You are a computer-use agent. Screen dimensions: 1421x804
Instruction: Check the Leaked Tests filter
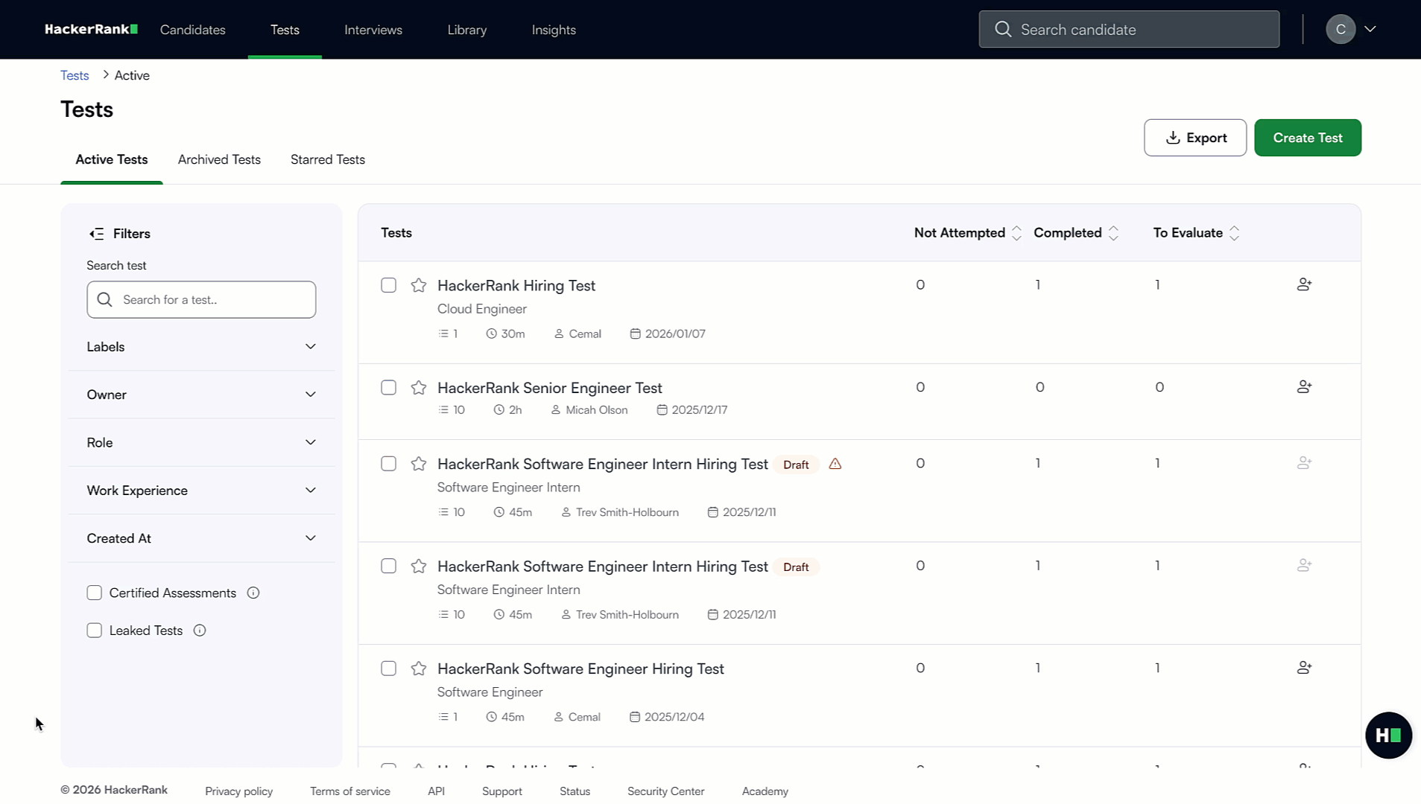click(95, 630)
